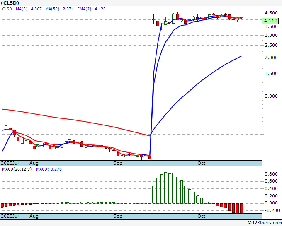Click the MA(50) value 2.071
The image size is (282, 226).
coord(68,9)
